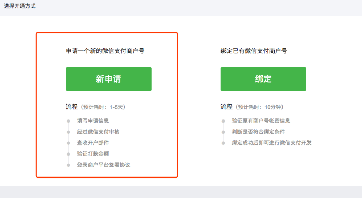Click the bullet beside 登录商户平台签署协议
The image size is (362, 199).
(x=68, y=165)
